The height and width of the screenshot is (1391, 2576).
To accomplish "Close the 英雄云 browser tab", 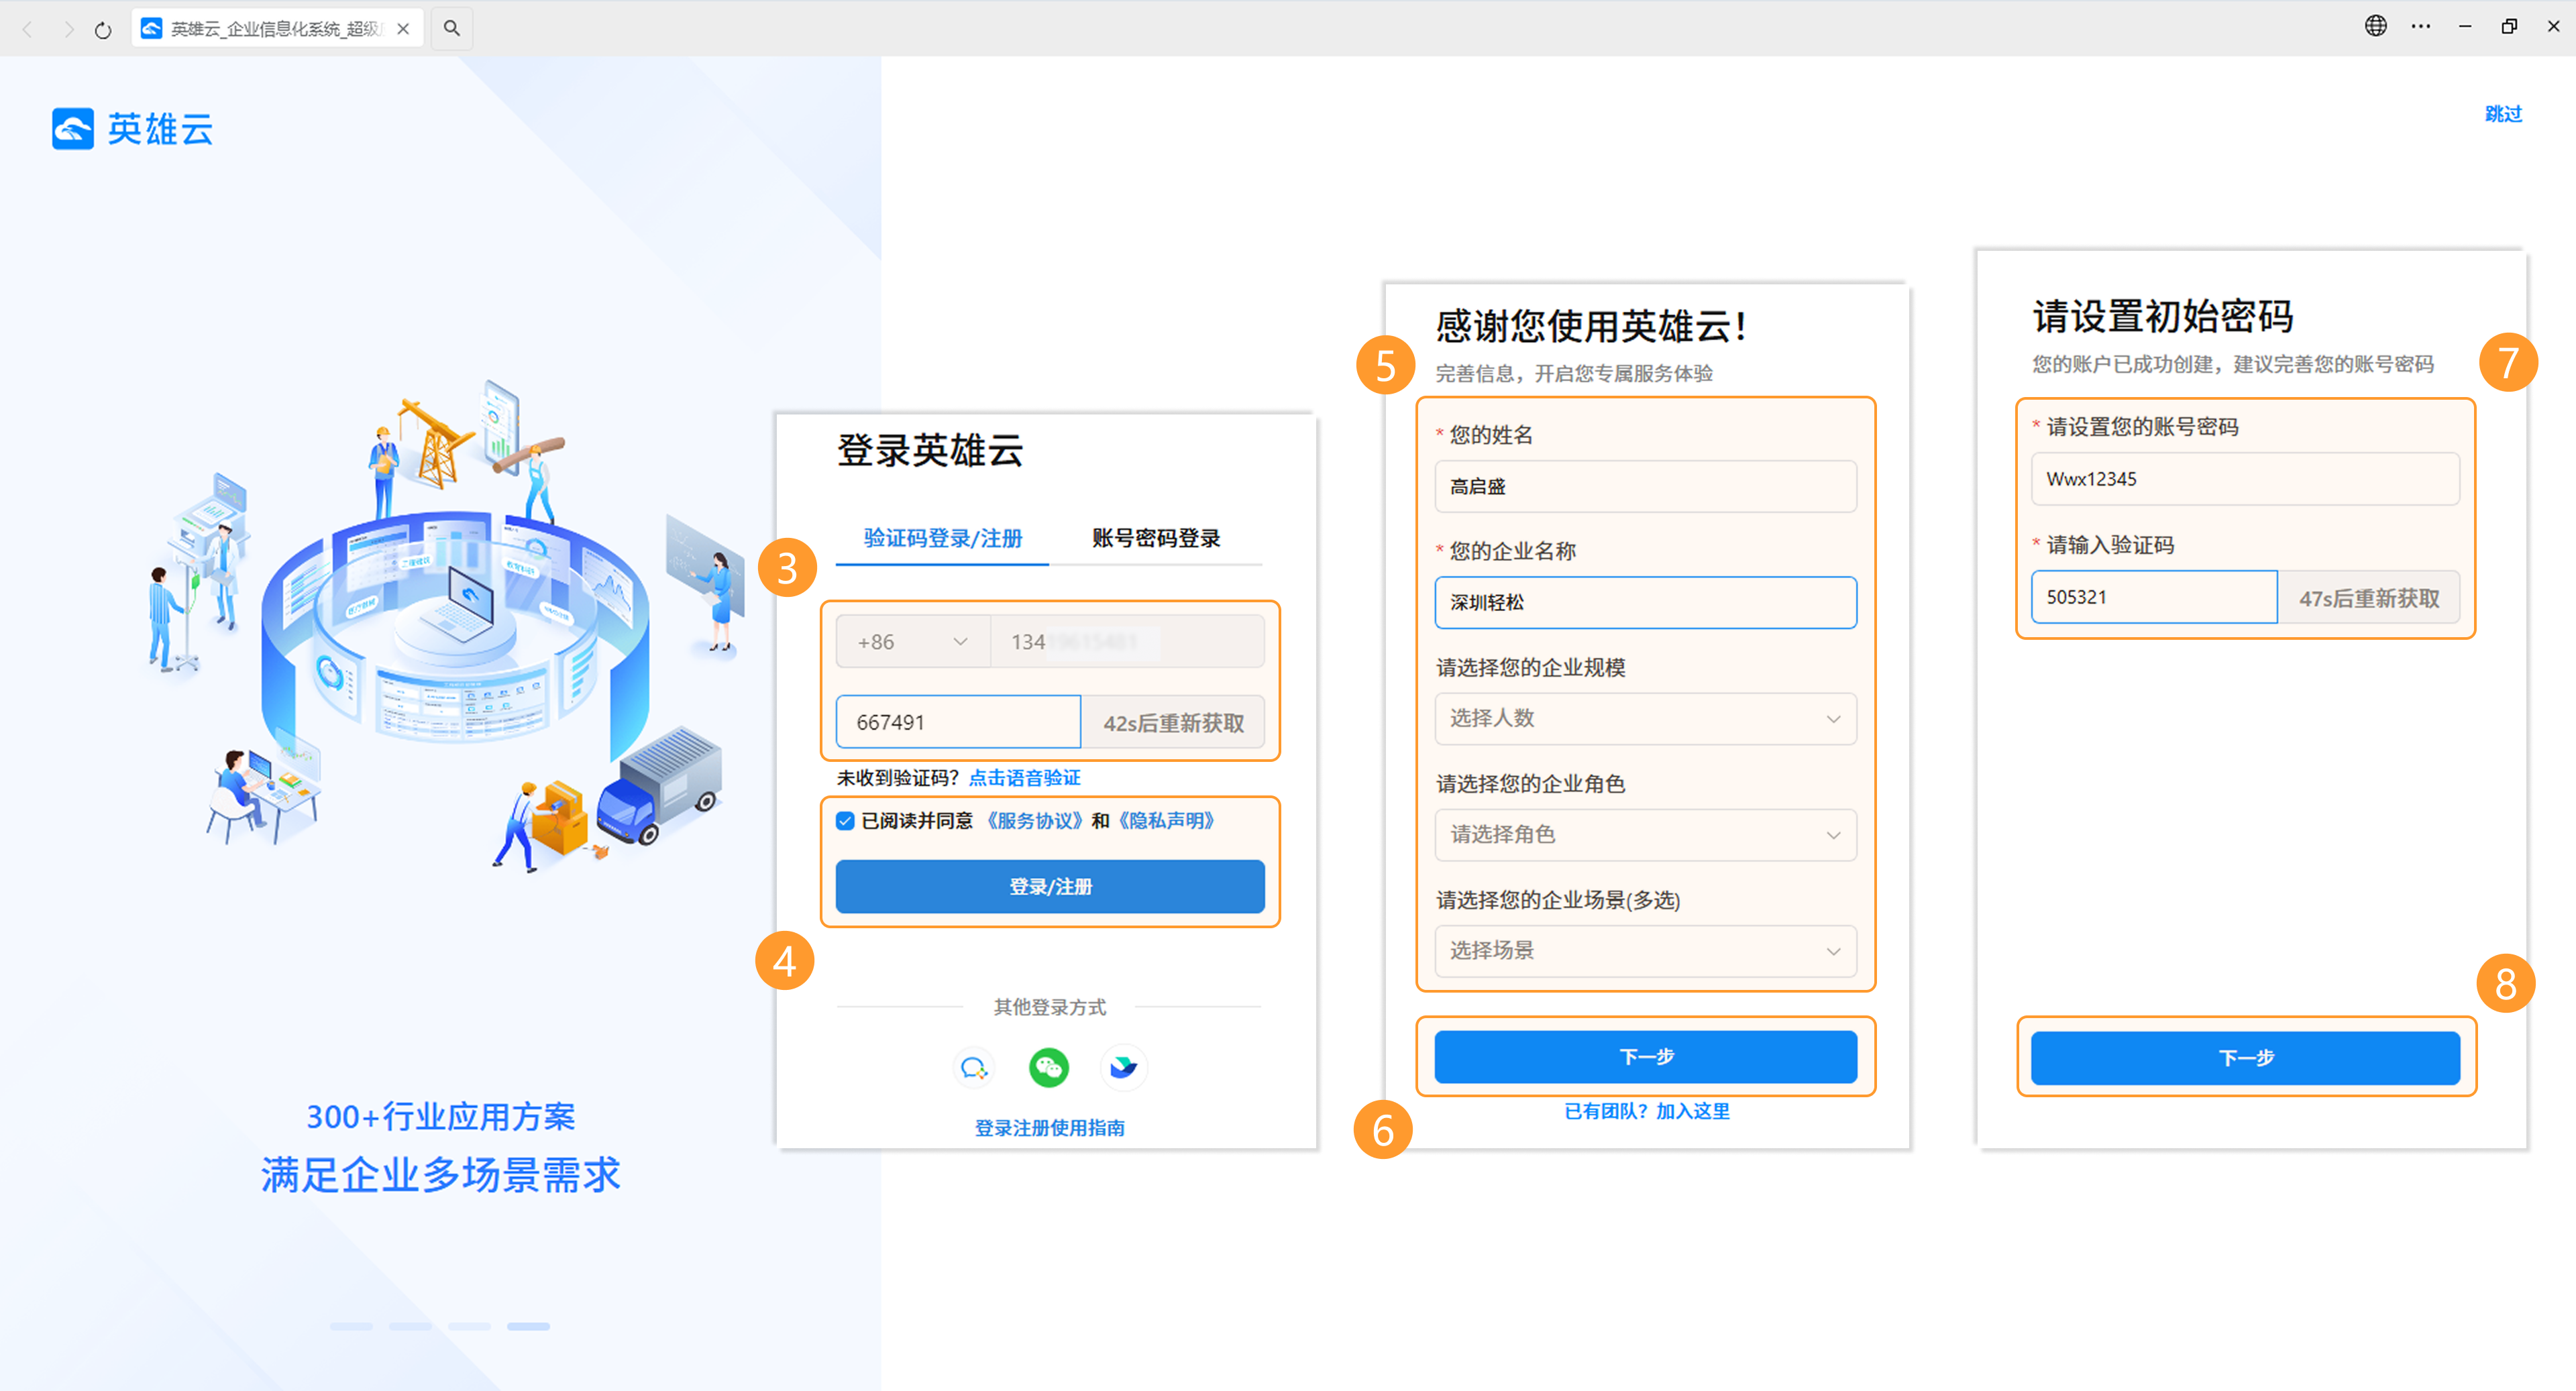I will 403,29.
